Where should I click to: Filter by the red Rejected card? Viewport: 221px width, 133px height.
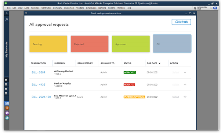tap(90, 44)
